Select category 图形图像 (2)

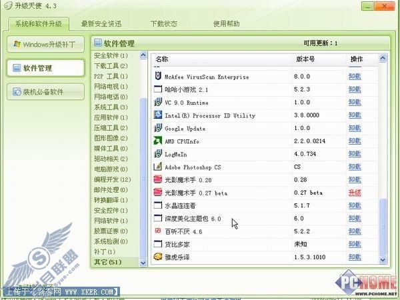[x=111, y=138]
